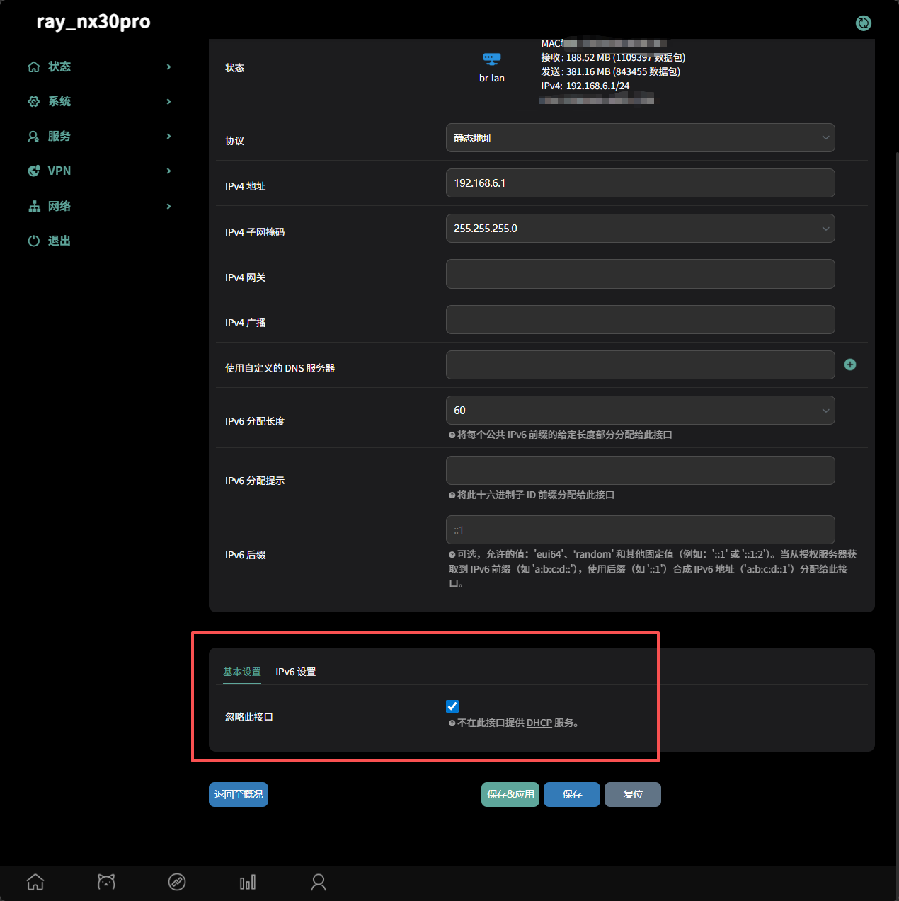Click the compass icon in bottom bar

(177, 882)
